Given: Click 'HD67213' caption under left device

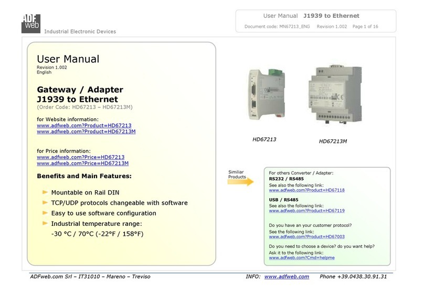Looking at the screenshot, I should pos(264,139).
